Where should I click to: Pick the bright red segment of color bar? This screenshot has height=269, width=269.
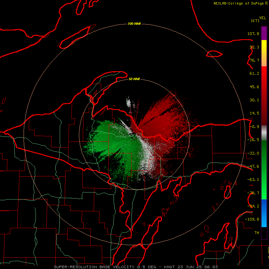264,96
